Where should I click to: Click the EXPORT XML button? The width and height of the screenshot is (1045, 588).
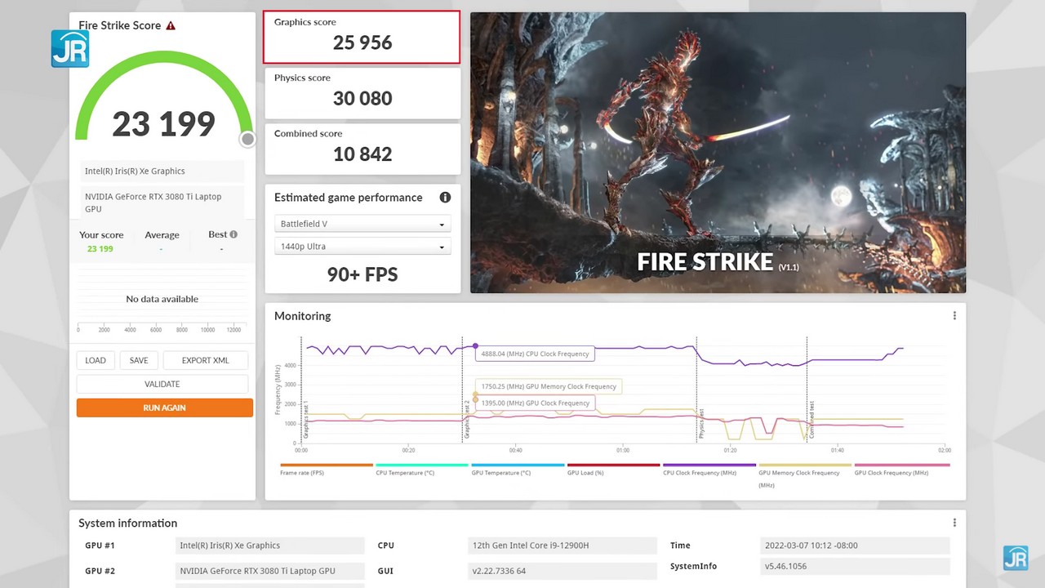(x=205, y=360)
